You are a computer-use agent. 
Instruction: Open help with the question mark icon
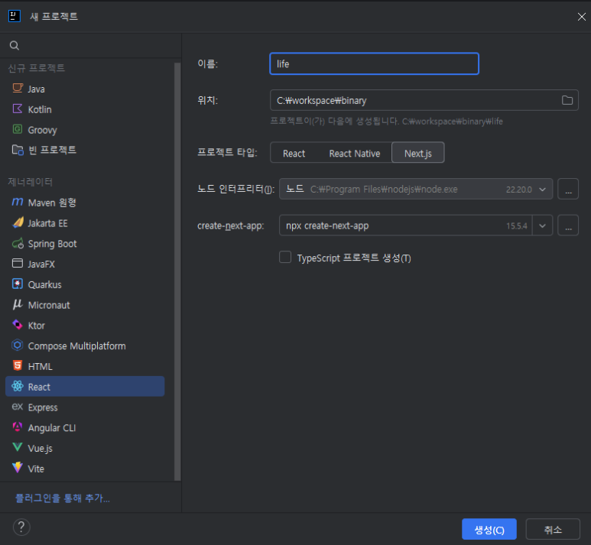click(x=21, y=527)
